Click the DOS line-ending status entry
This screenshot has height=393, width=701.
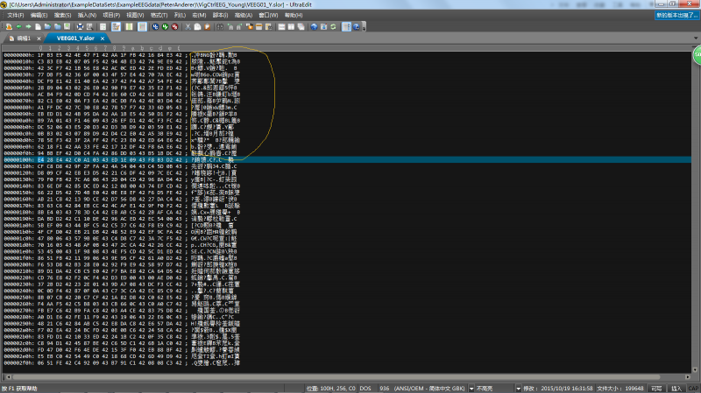click(365, 389)
